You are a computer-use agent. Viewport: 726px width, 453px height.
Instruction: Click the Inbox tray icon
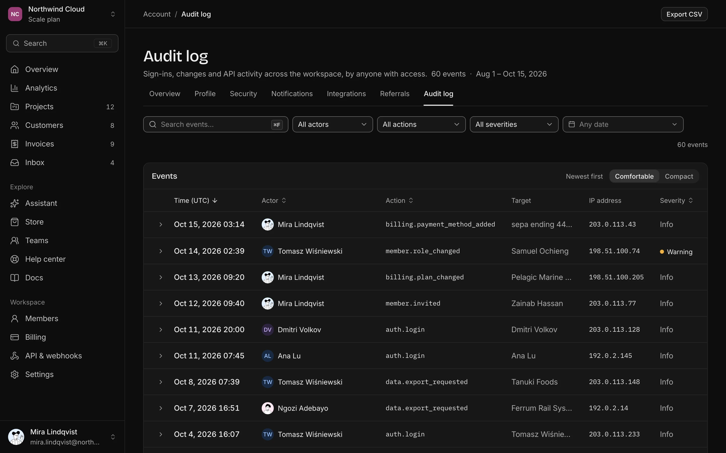[14, 162]
